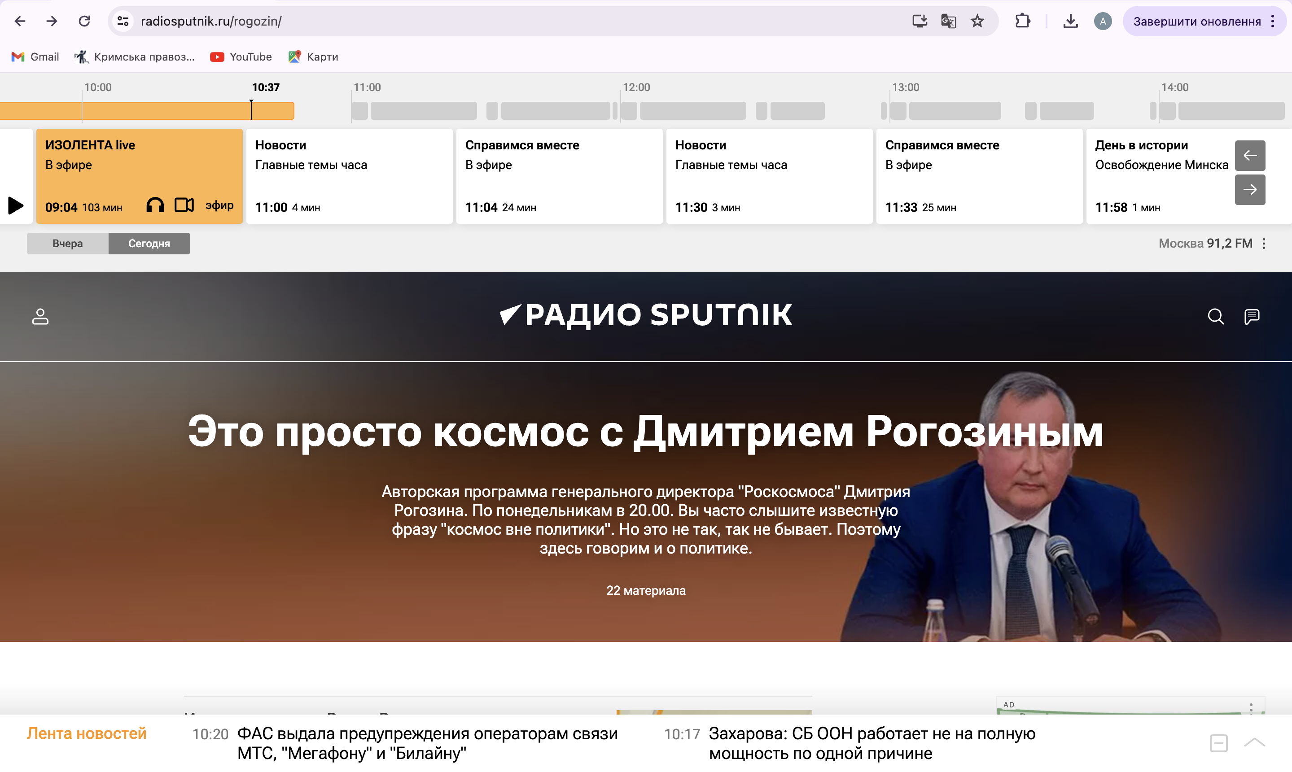Open ФАС выдала предупреждения news item
1292x772 pixels.
coord(427,743)
